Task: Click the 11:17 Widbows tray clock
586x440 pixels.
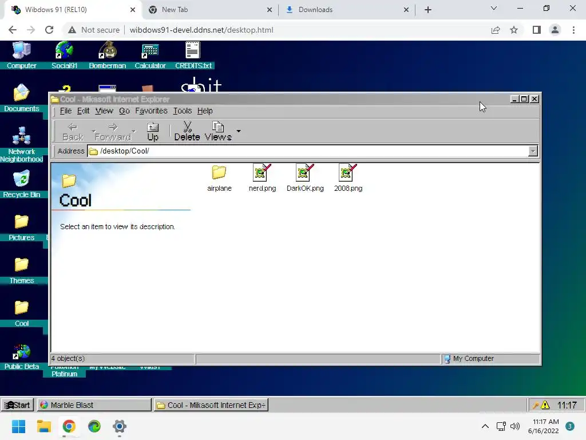Action: tap(567, 405)
